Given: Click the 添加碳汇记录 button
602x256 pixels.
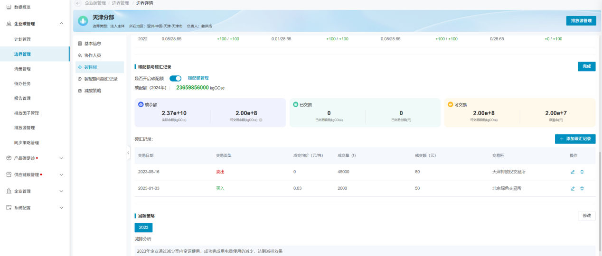Looking at the screenshot, I should click(575, 139).
